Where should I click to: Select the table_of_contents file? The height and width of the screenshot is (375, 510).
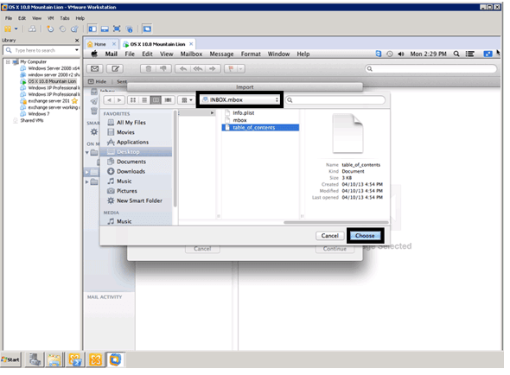[260, 128]
